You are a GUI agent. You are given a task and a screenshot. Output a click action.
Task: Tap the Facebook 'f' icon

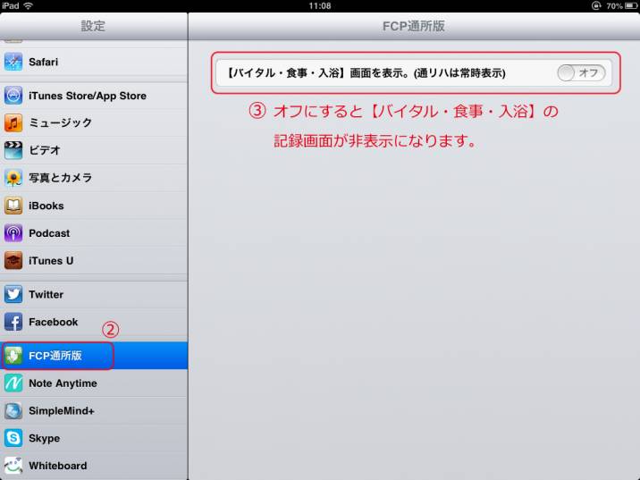[13, 322]
